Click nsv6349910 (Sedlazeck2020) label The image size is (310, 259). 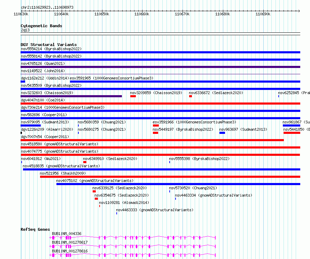(110, 159)
